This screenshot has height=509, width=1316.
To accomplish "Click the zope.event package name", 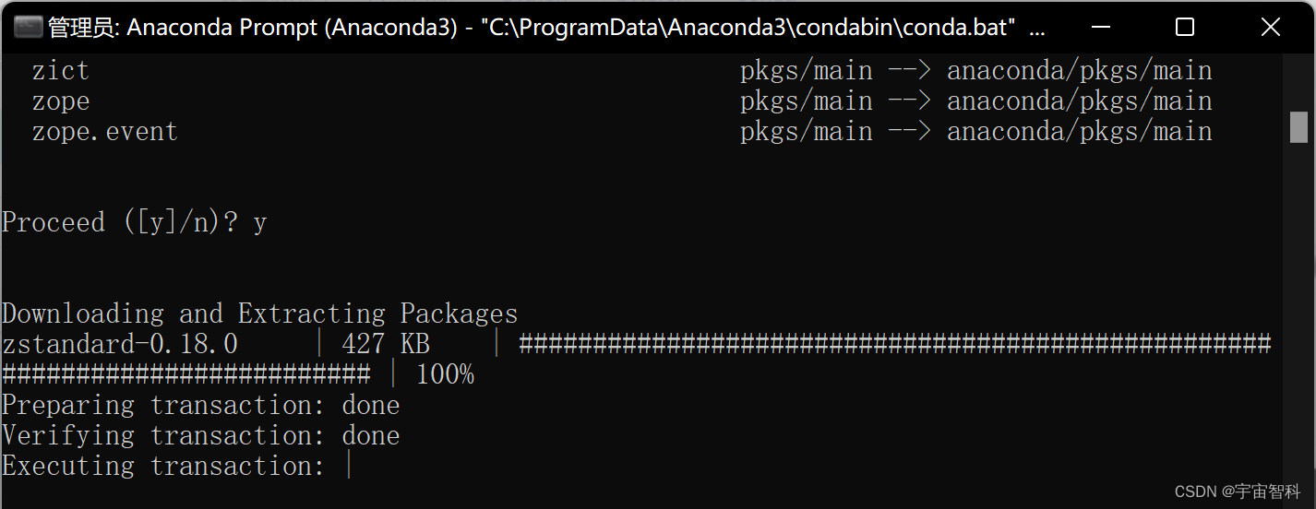I will [x=104, y=132].
